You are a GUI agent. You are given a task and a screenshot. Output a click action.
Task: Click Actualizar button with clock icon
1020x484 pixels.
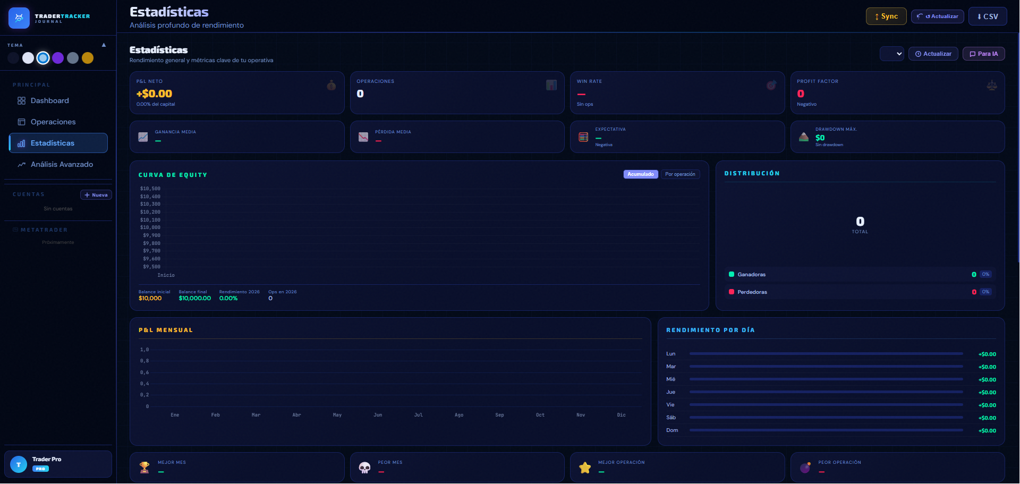click(933, 54)
